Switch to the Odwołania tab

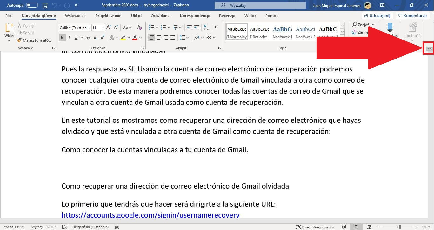[x=161, y=16]
